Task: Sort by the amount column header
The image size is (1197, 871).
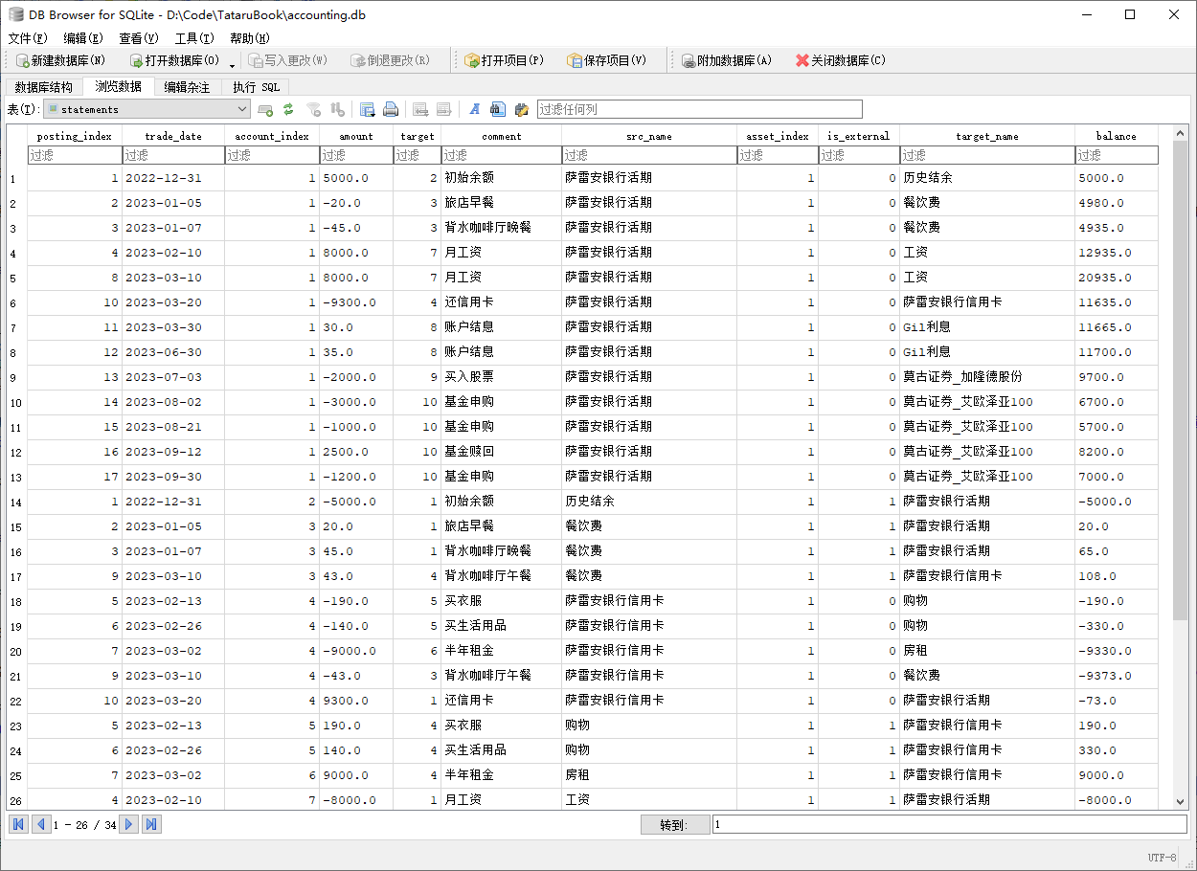Action: coord(356,136)
